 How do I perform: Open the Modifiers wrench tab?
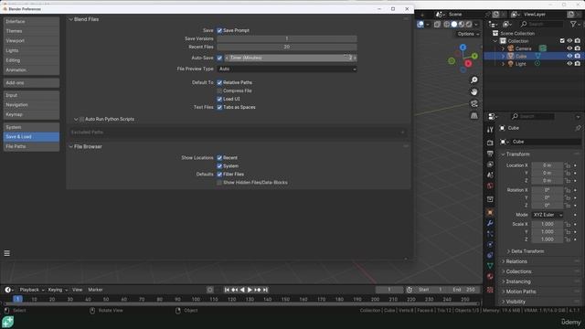coord(490,223)
